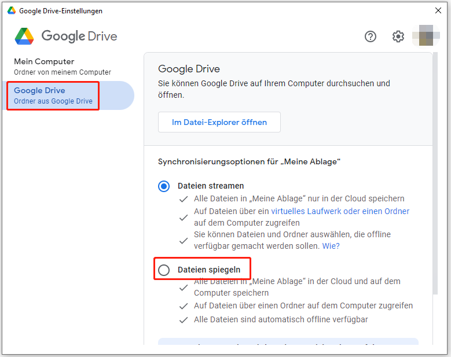451x357 pixels.
Task: Click the small Drive icon in title bar
Action: pyautogui.click(x=11, y=10)
